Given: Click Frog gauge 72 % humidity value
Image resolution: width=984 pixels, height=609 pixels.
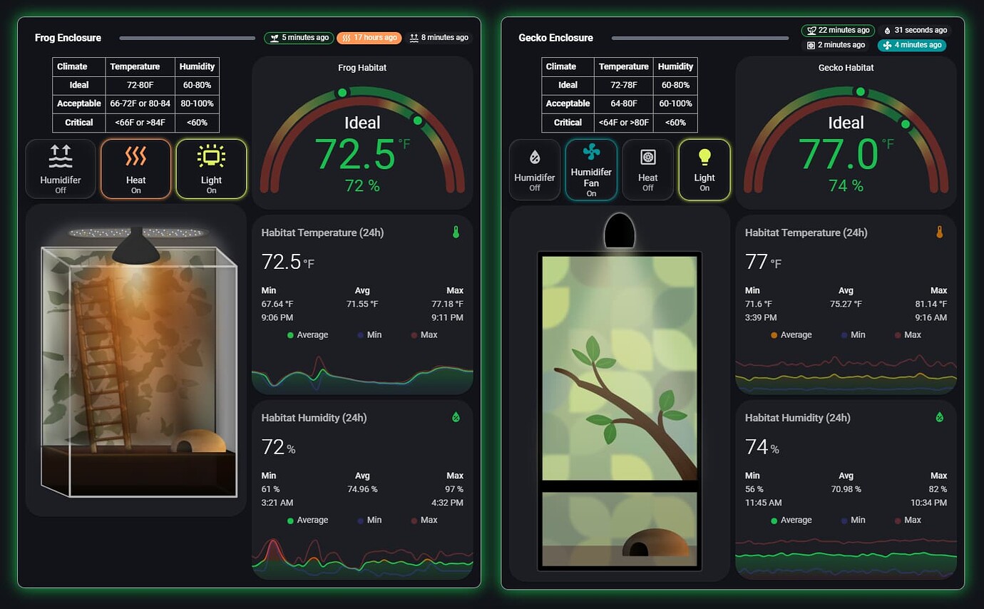Looking at the screenshot, I should pos(363,186).
